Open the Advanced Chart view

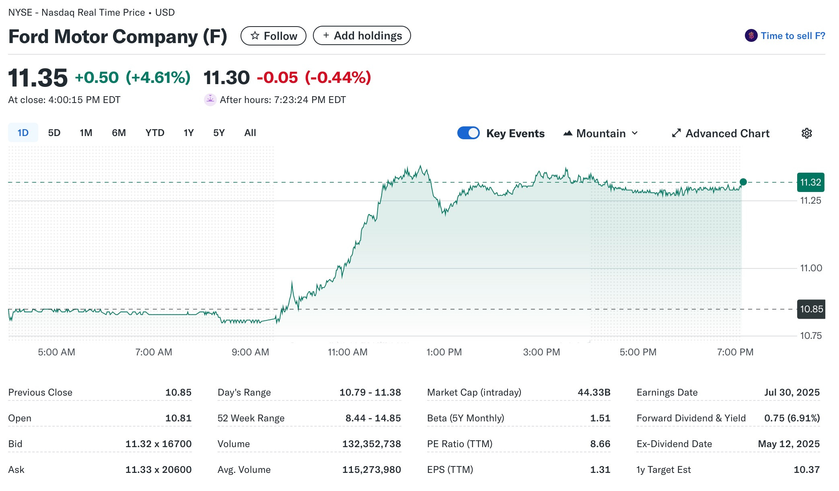(720, 133)
